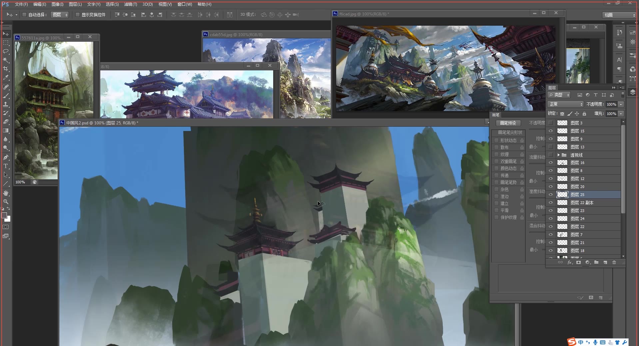Click 画笔笔尖形状 option
The image size is (639, 346).
pyautogui.click(x=510, y=132)
